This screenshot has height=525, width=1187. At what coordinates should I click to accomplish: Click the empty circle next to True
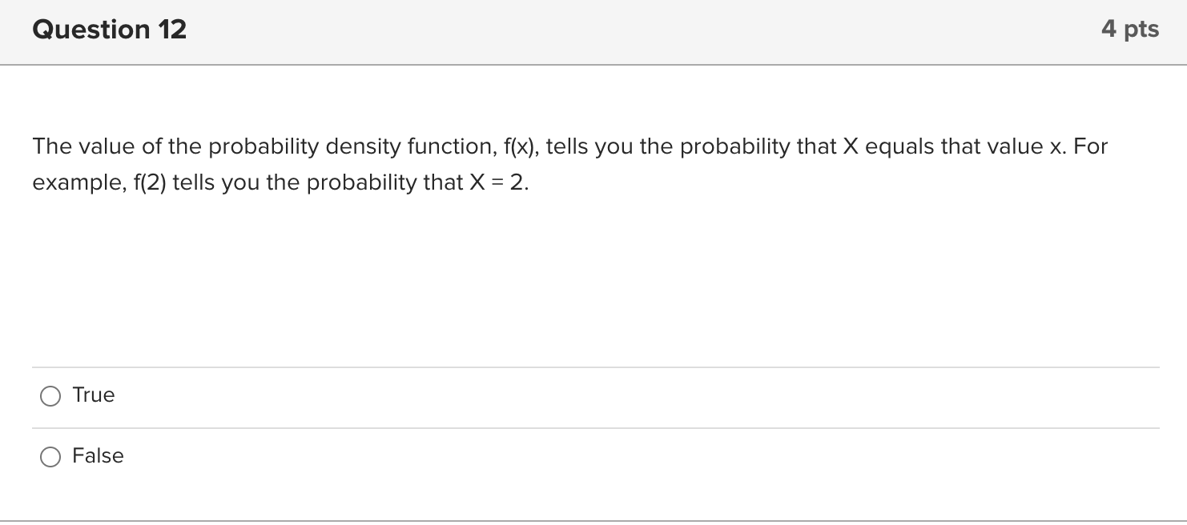pos(50,395)
